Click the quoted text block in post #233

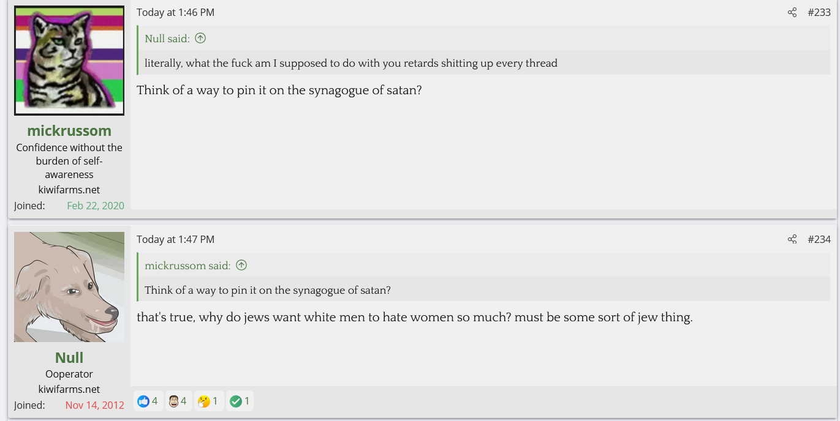(x=351, y=63)
